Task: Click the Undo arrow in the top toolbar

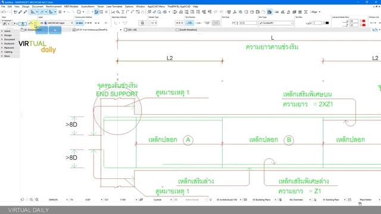Action: [x=4, y=12]
